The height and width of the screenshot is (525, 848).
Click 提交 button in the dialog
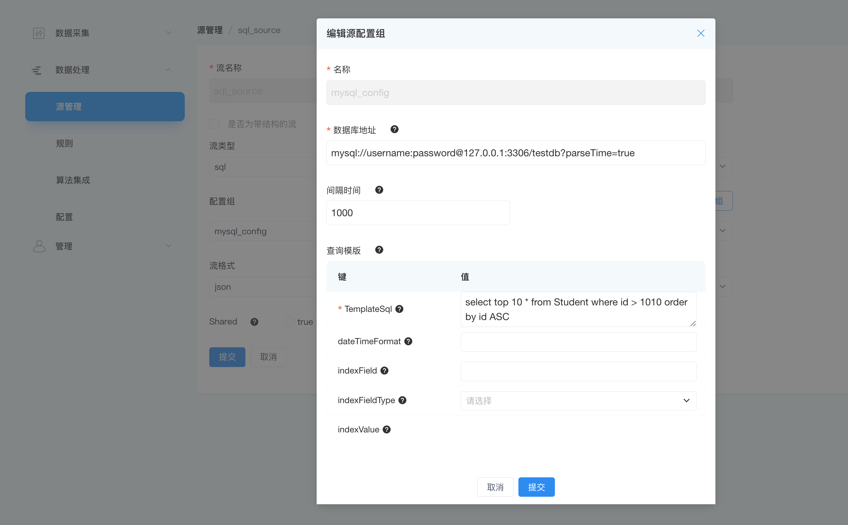536,487
